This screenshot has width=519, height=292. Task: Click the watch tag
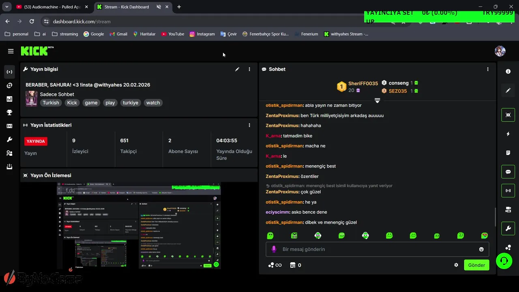(153, 103)
